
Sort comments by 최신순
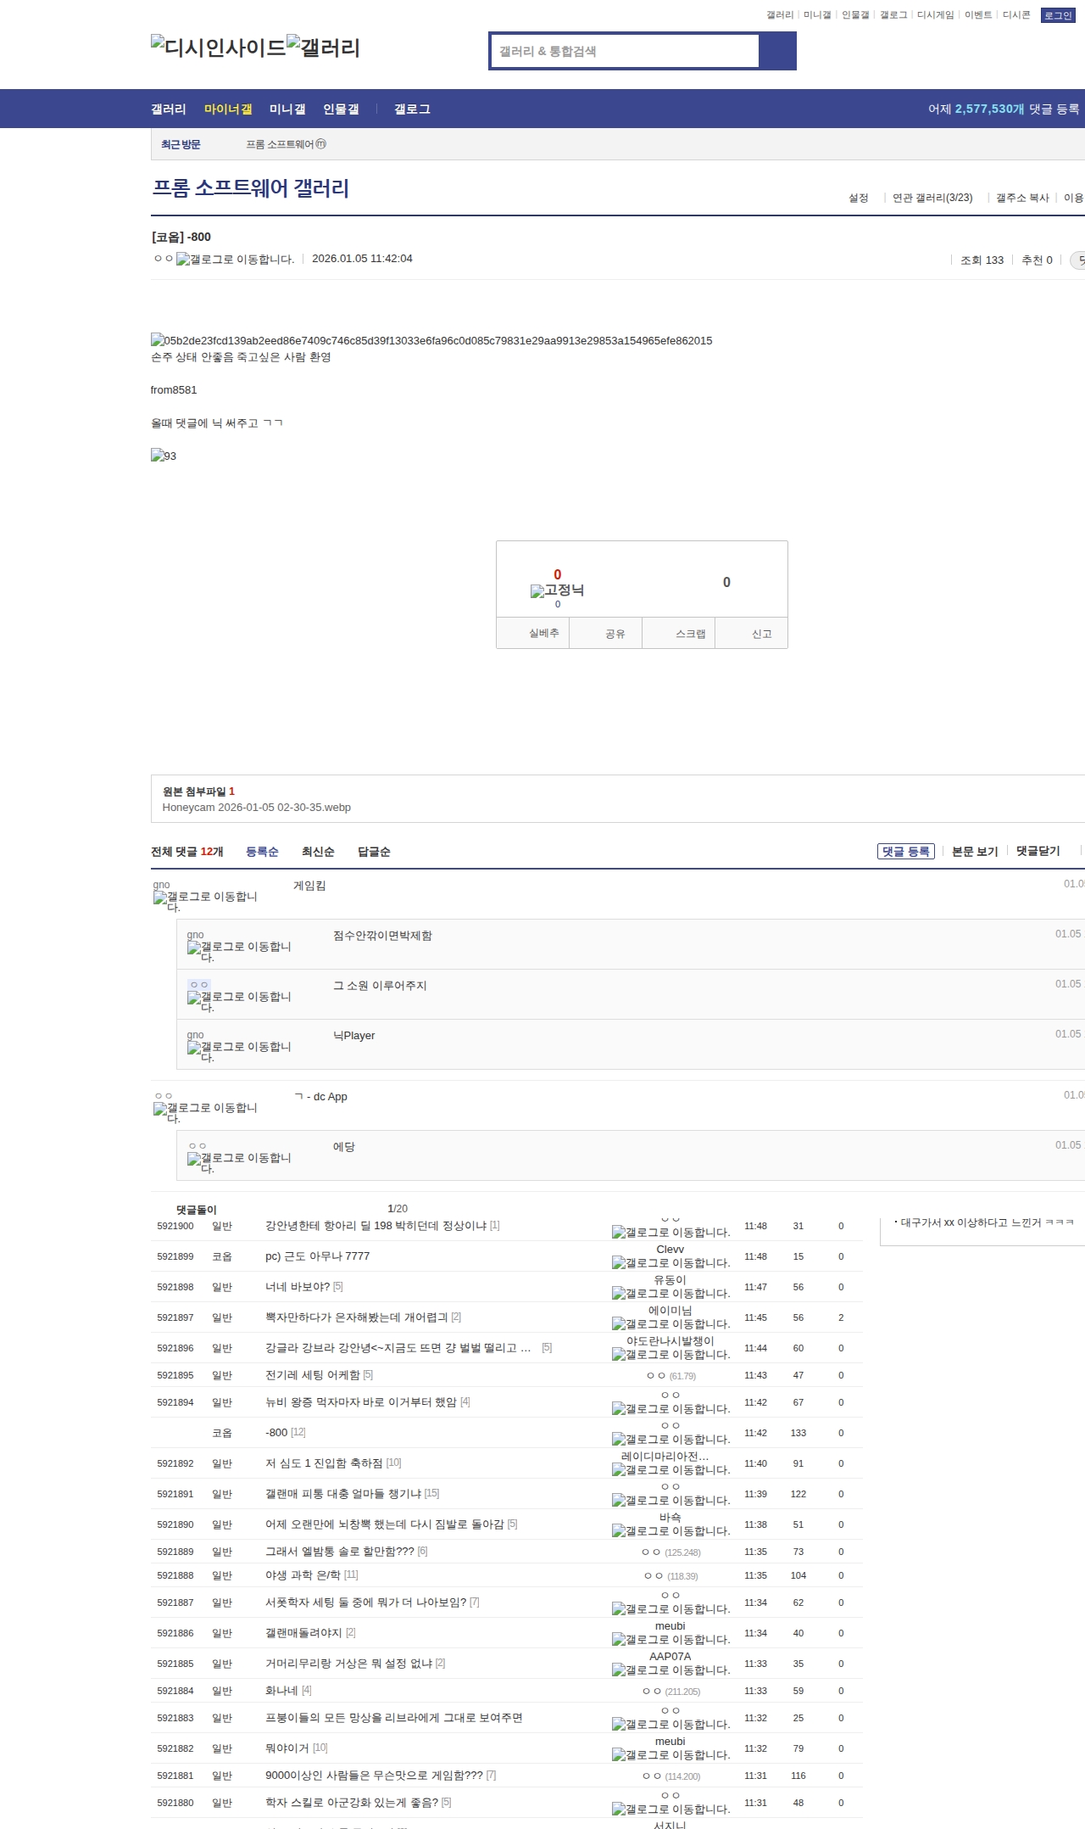(x=318, y=852)
